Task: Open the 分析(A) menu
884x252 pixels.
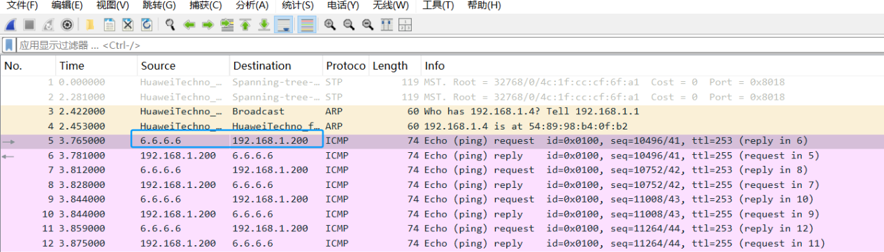Action: (252, 6)
